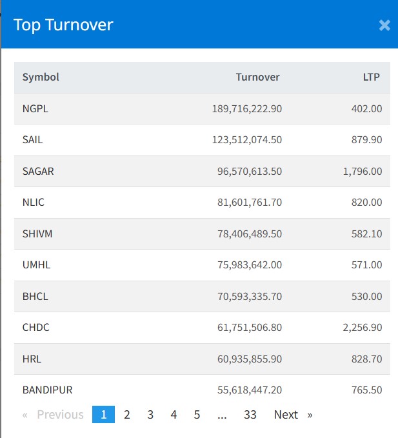Close the Top Turnover dialog
The height and width of the screenshot is (438, 398).
pyautogui.click(x=384, y=25)
